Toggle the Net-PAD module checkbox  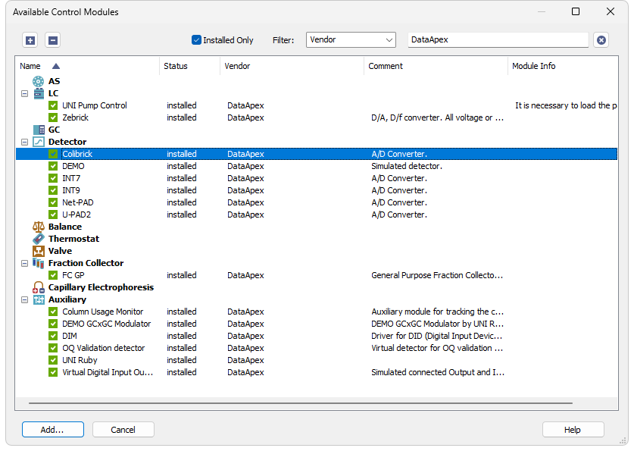coord(53,202)
